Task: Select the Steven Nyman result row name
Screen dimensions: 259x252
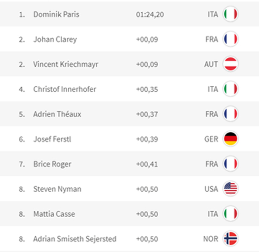Action: (x=57, y=189)
